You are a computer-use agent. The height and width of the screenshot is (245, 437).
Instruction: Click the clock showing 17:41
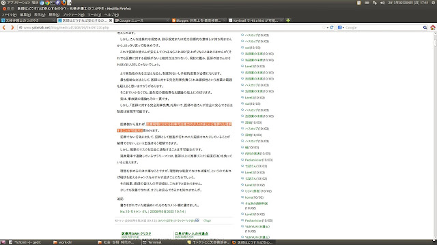click(x=408, y=3)
